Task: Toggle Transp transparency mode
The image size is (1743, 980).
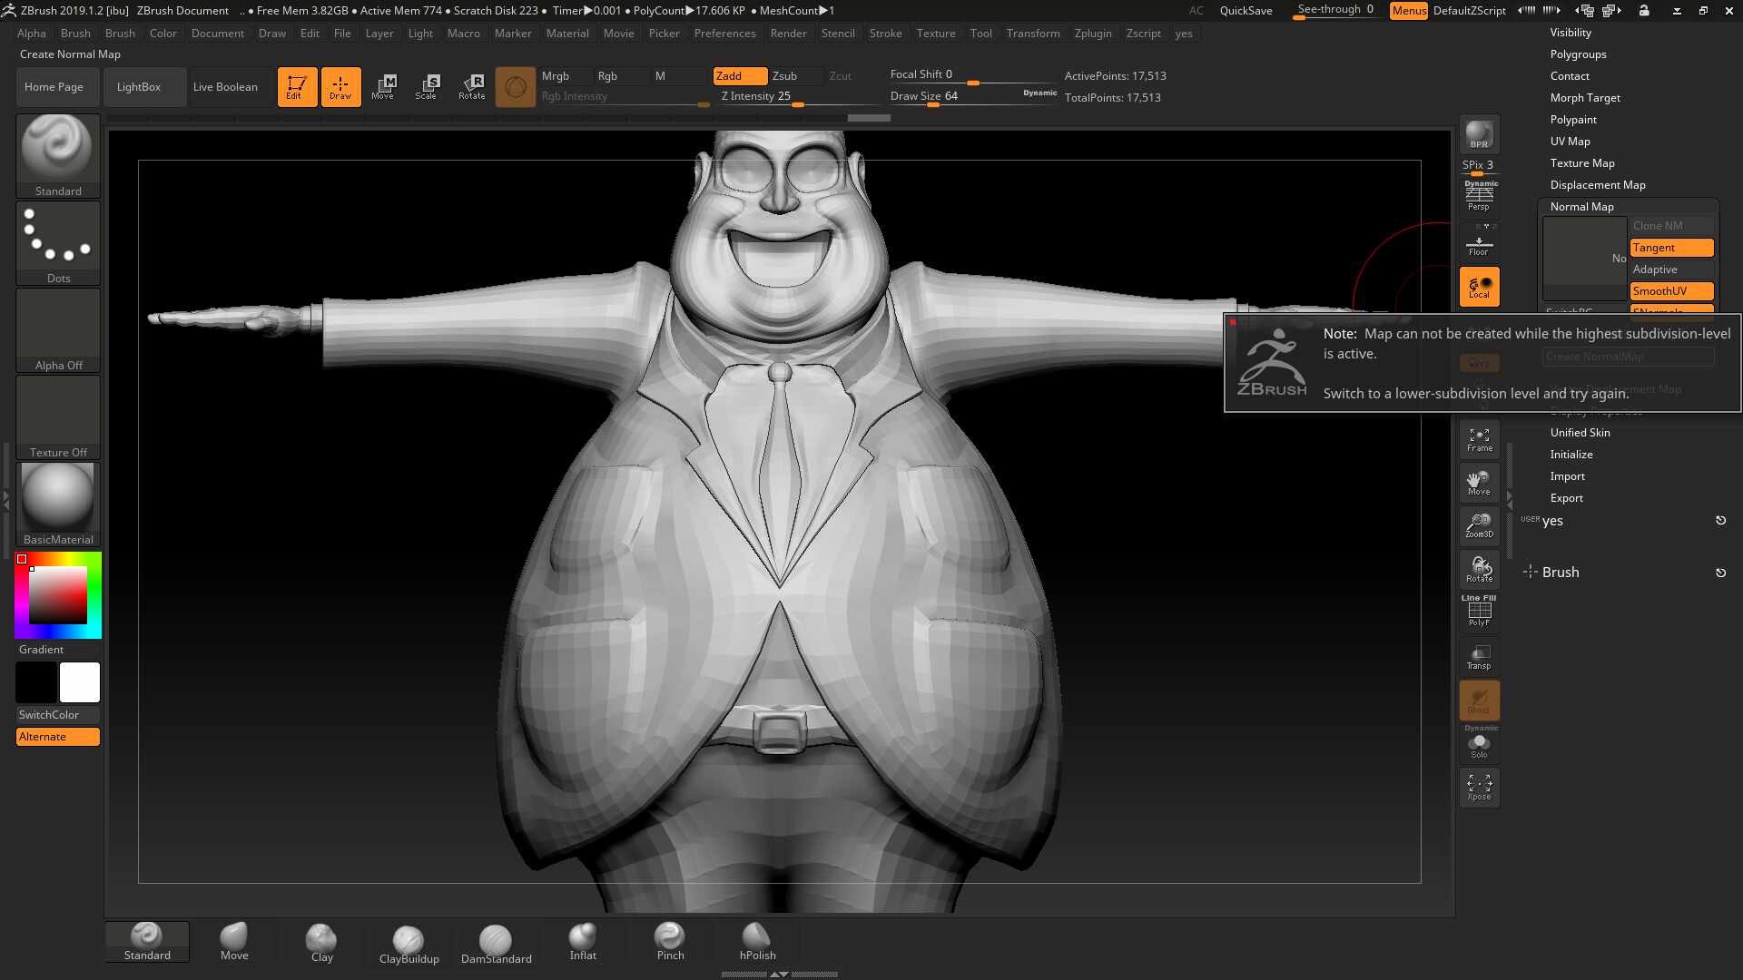Action: (1479, 657)
